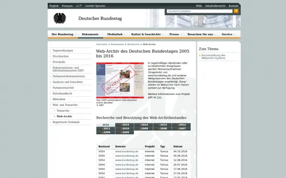
Task: Select the Web-Archiv sub-item
Action: click(x=64, y=116)
